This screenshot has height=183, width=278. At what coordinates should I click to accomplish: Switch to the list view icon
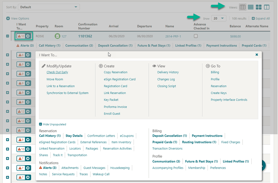pyautogui.click(x=251, y=7)
